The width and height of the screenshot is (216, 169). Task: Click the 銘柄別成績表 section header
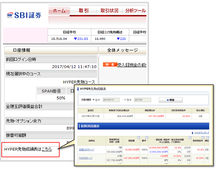point(143,126)
